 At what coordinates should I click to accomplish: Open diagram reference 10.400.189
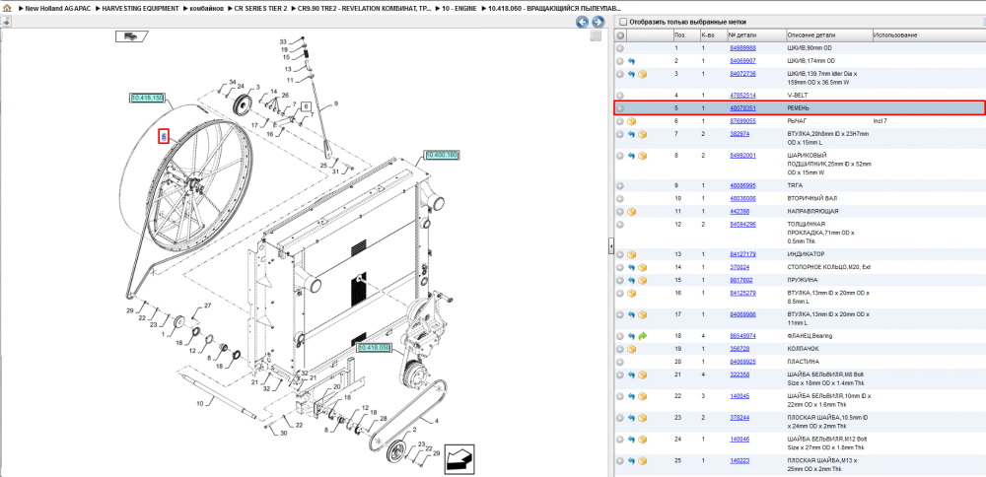442,155
